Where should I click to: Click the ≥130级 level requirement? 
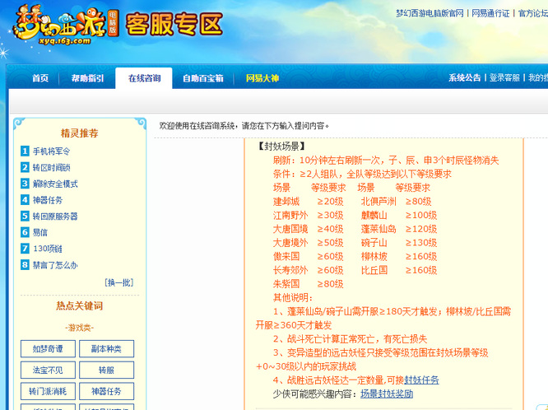tap(420, 242)
